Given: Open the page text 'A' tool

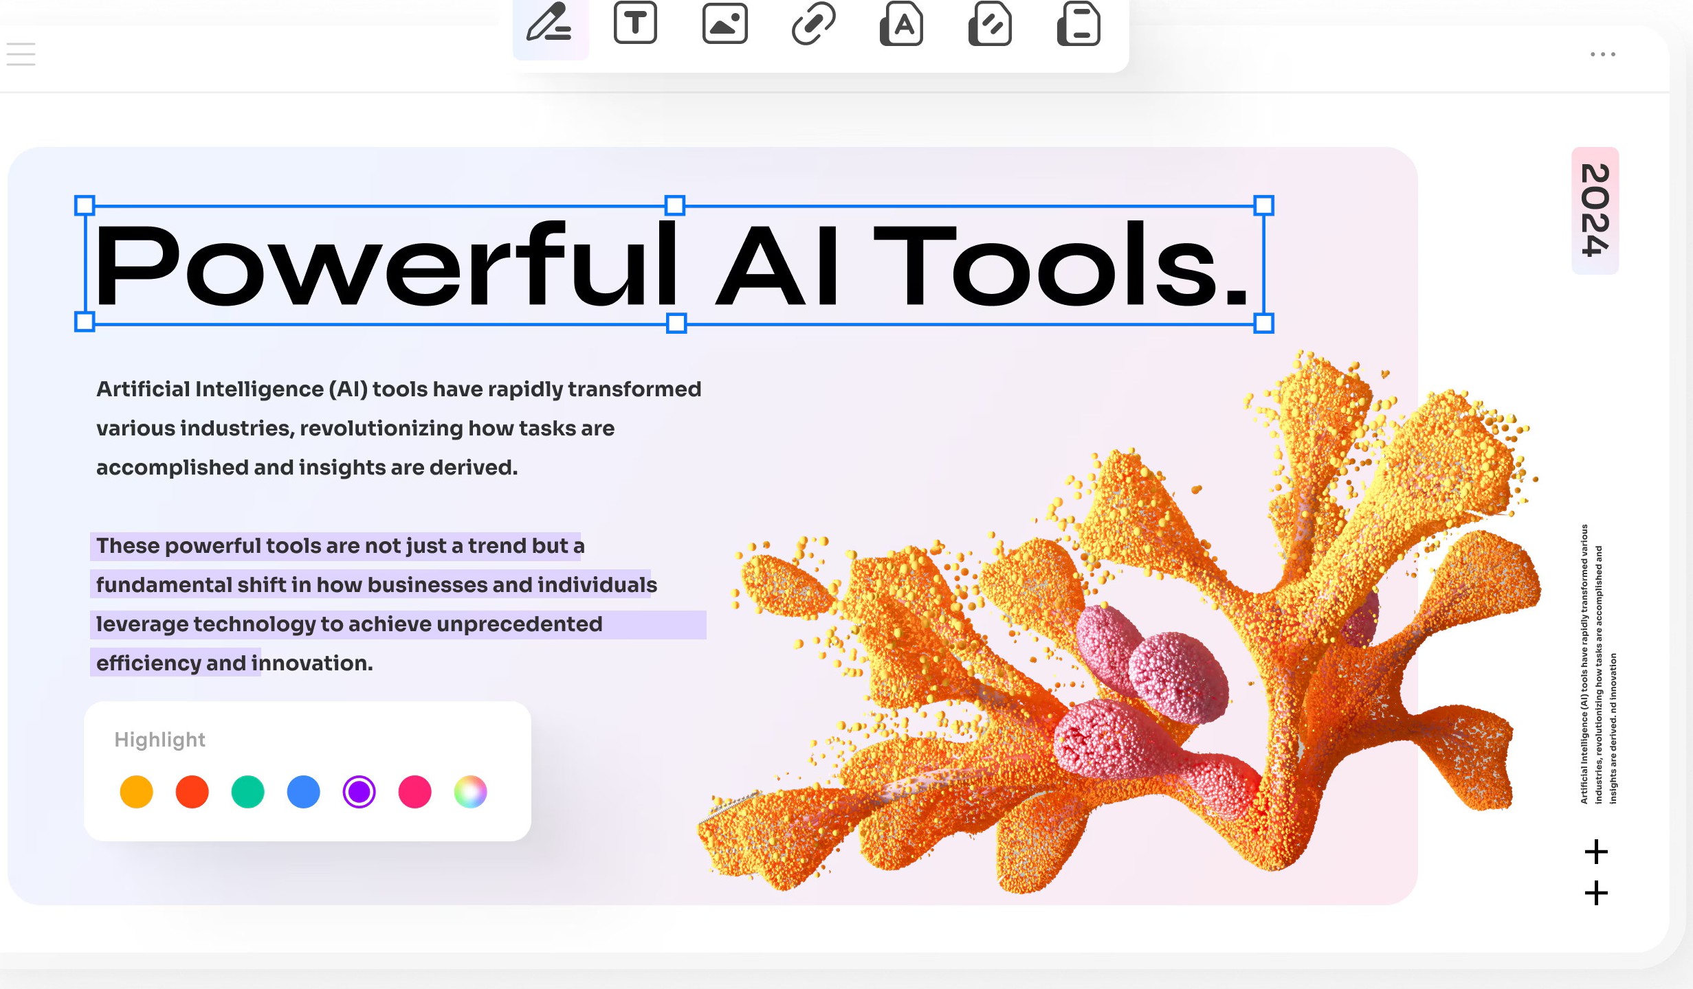Looking at the screenshot, I should [x=902, y=23].
